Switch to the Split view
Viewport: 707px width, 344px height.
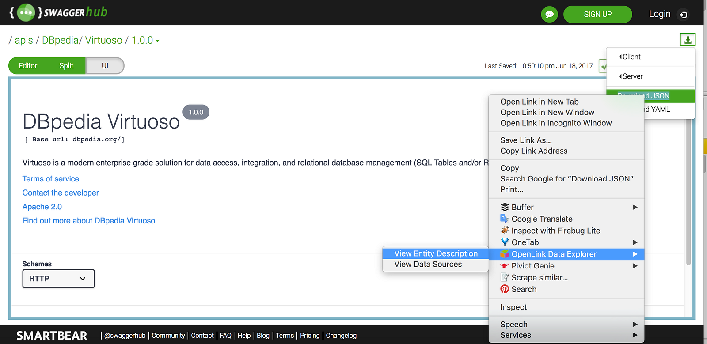point(66,66)
